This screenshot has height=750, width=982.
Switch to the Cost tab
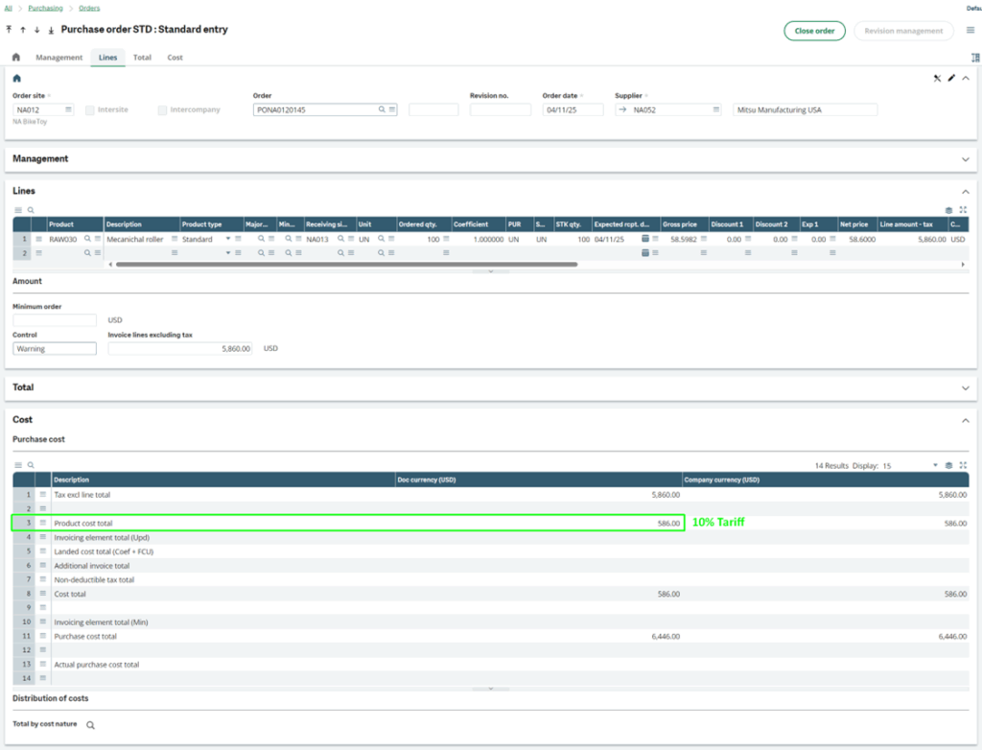tap(175, 58)
